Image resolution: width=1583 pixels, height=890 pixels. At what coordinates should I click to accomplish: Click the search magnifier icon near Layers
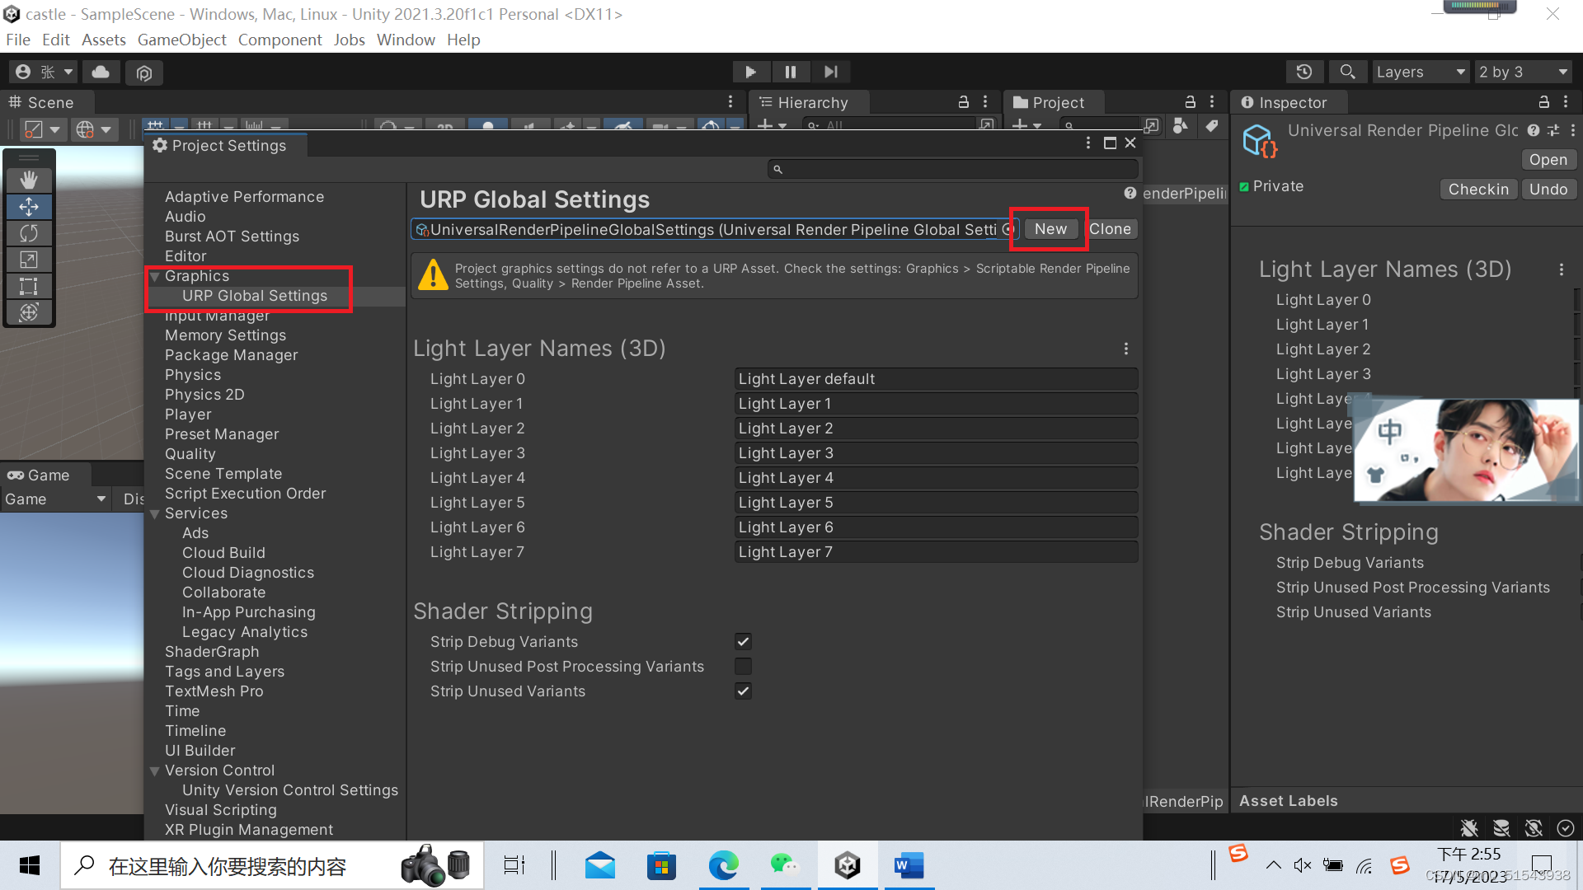[1347, 72]
